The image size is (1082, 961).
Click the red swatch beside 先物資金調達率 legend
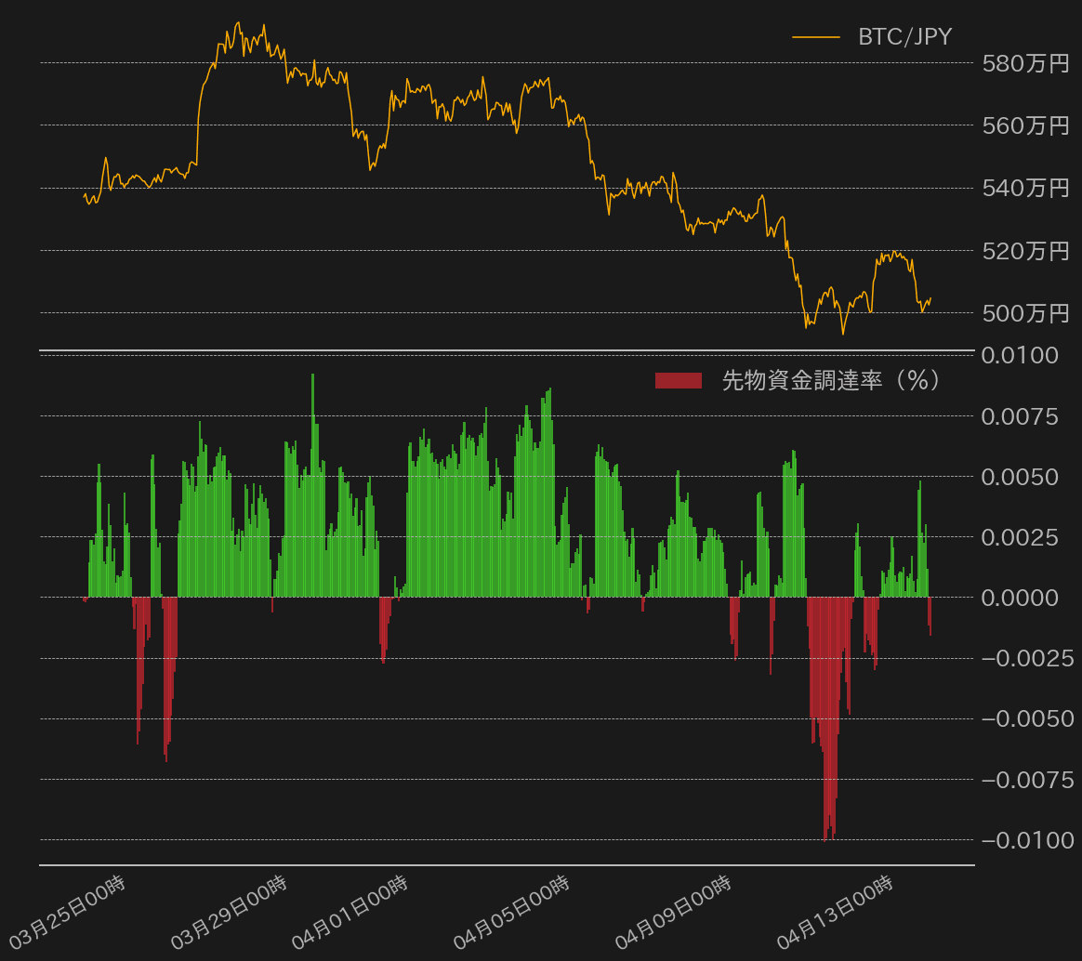(679, 380)
